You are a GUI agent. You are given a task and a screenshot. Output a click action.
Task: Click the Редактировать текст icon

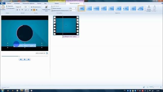point(46,7)
